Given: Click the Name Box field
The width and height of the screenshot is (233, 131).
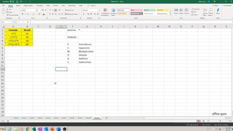Looking at the screenshot, I should point(7,22).
